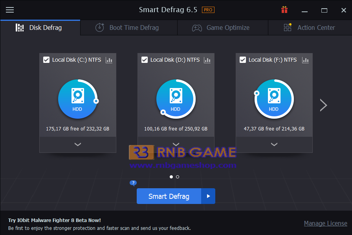Screen dimensions: 352x235
Task: Expand options chevron under Local Disk (F:)
Action: [x=274, y=145]
